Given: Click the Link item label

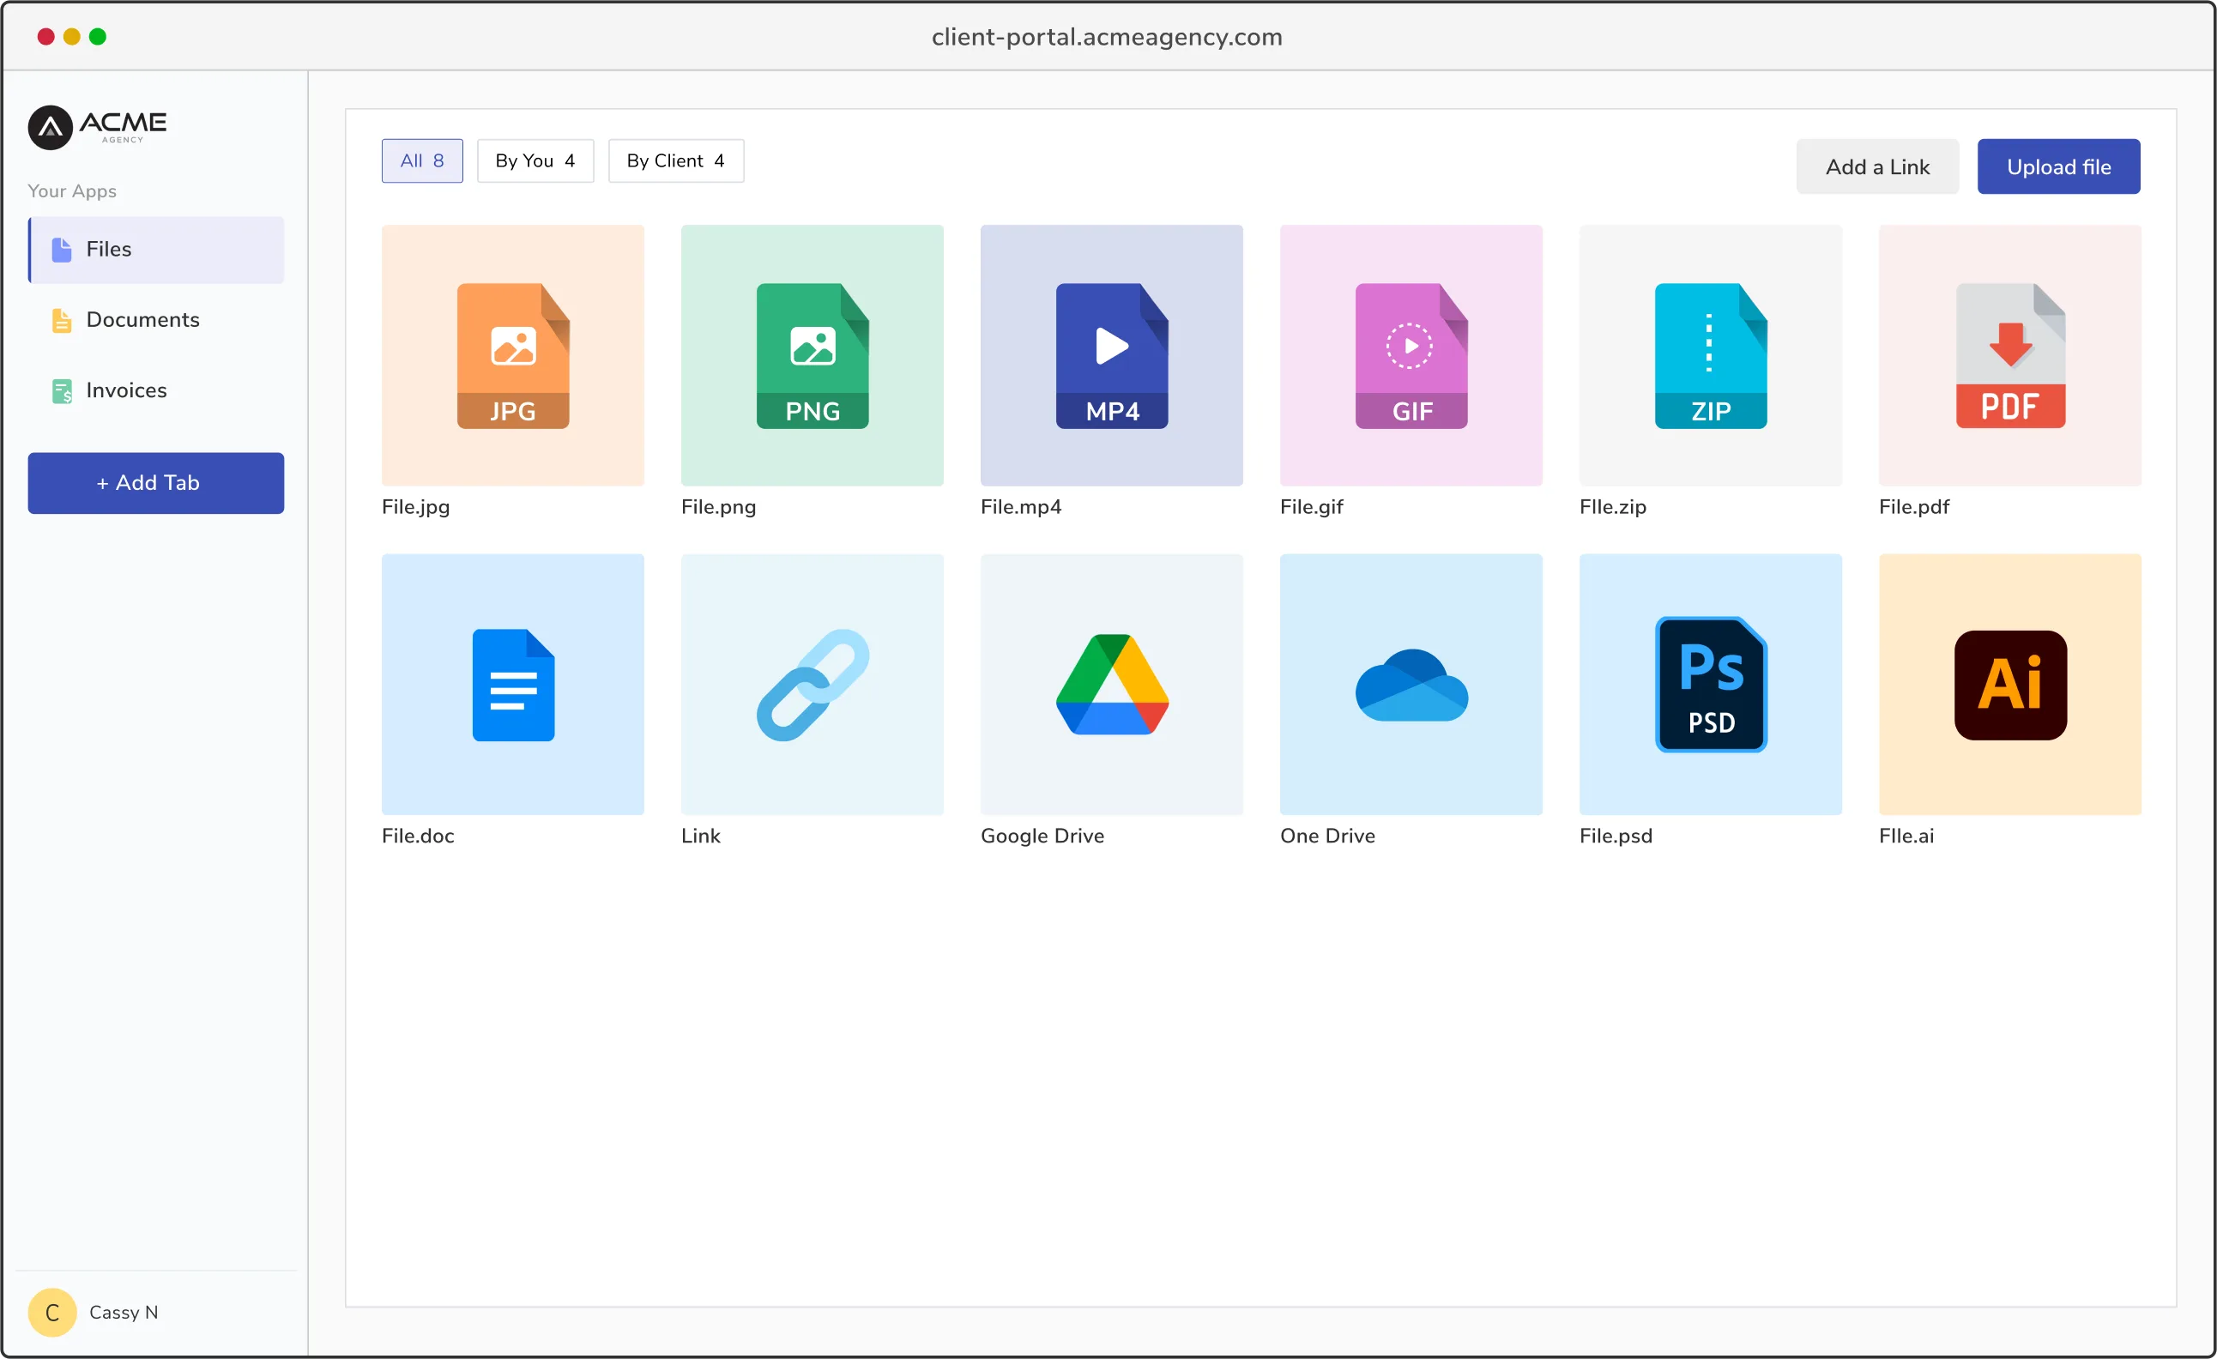Looking at the screenshot, I should point(701,837).
